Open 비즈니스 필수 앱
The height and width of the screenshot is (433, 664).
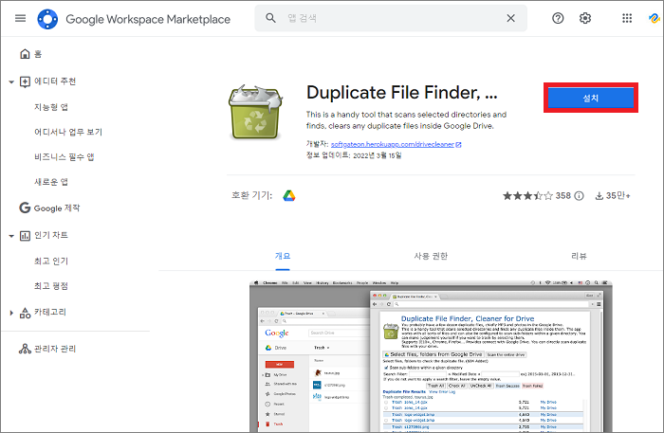(64, 157)
